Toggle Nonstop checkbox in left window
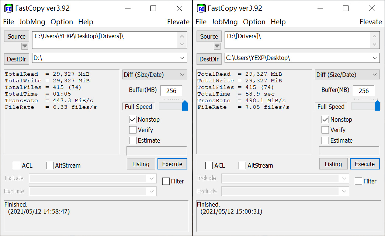The width and height of the screenshot is (385, 236). pyautogui.click(x=133, y=119)
